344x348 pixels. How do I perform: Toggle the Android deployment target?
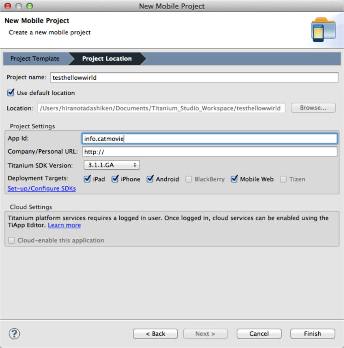[x=150, y=179]
